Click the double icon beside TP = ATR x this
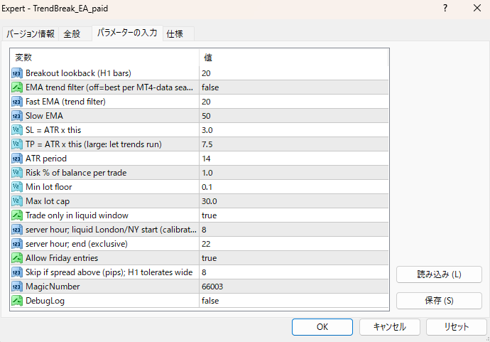Viewport: 490px width, 342px height. click(17, 144)
